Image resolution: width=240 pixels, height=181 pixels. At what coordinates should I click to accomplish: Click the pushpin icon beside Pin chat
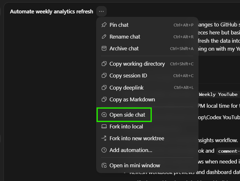click(104, 25)
